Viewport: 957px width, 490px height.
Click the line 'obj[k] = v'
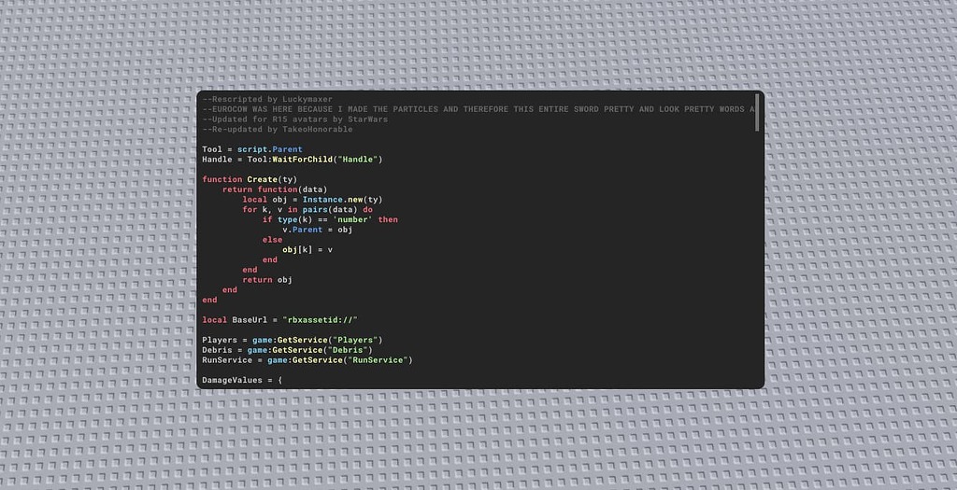coord(307,249)
